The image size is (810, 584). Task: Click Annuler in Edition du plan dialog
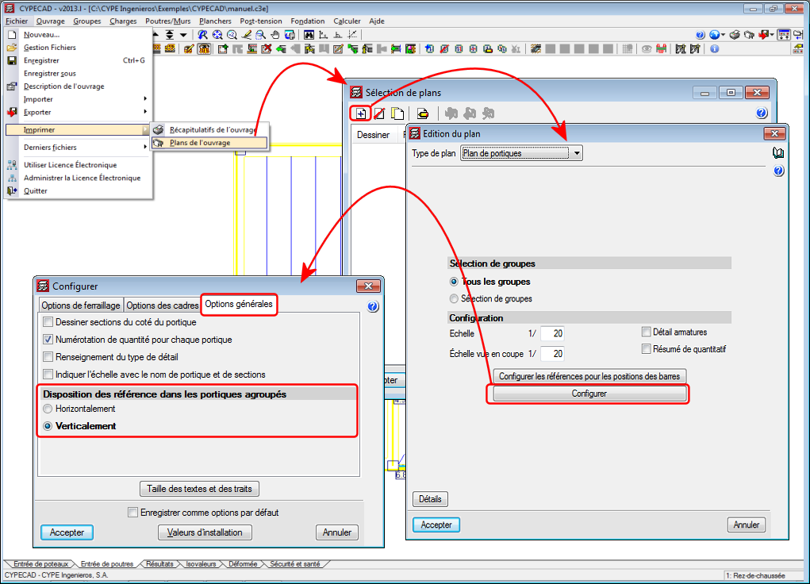click(x=747, y=524)
